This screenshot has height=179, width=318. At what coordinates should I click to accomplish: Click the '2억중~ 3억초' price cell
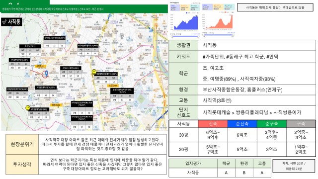pyautogui.click(x=301, y=135)
